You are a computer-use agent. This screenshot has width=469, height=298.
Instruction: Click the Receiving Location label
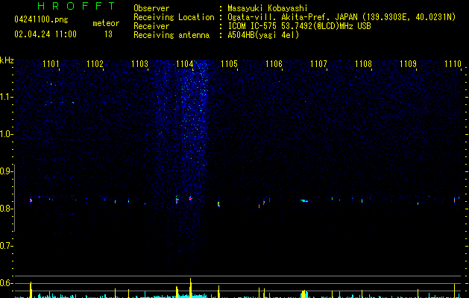174,17
